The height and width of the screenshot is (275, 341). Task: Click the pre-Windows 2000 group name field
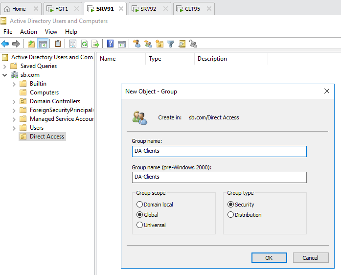(219, 177)
